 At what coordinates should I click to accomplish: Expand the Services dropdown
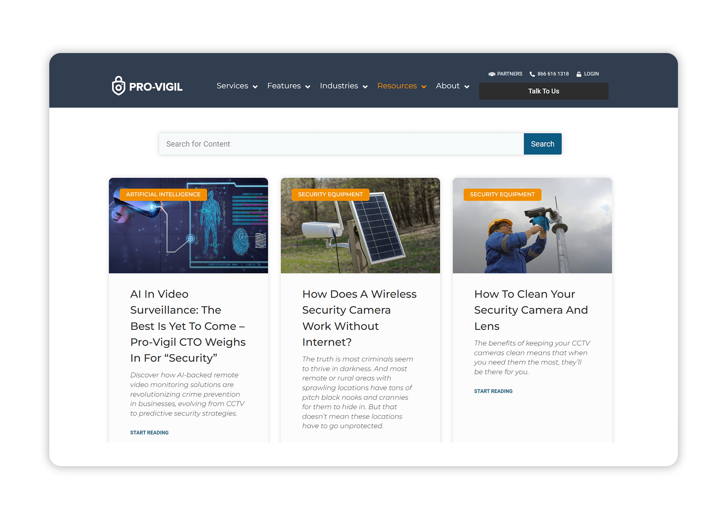(232, 86)
